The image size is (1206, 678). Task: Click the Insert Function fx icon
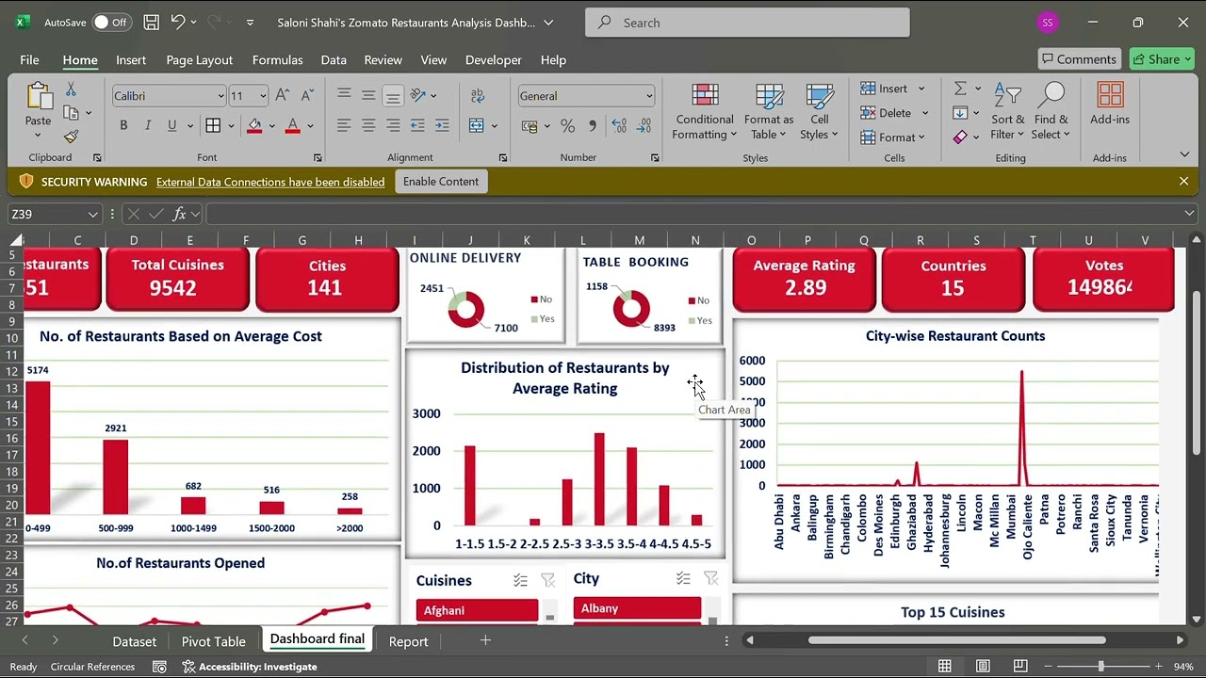coord(180,214)
